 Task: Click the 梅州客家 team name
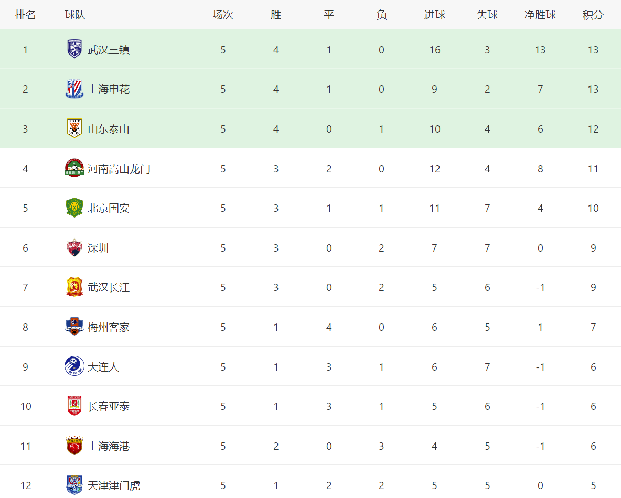click(109, 327)
